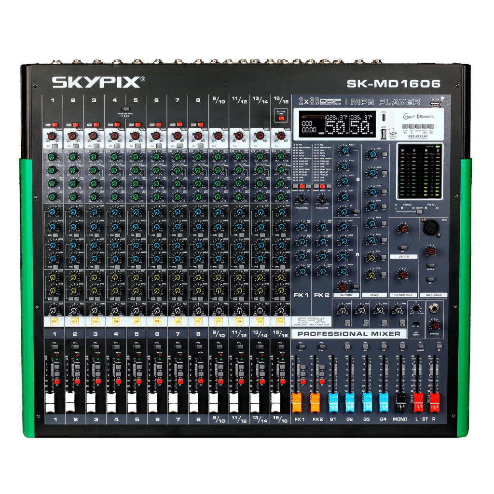Toggle the PFL button on channel 7 strip
This screenshot has width=494, height=494.
178,347
